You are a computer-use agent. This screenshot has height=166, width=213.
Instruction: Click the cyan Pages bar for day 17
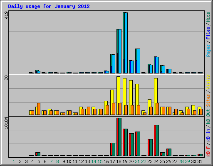click(114, 64)
